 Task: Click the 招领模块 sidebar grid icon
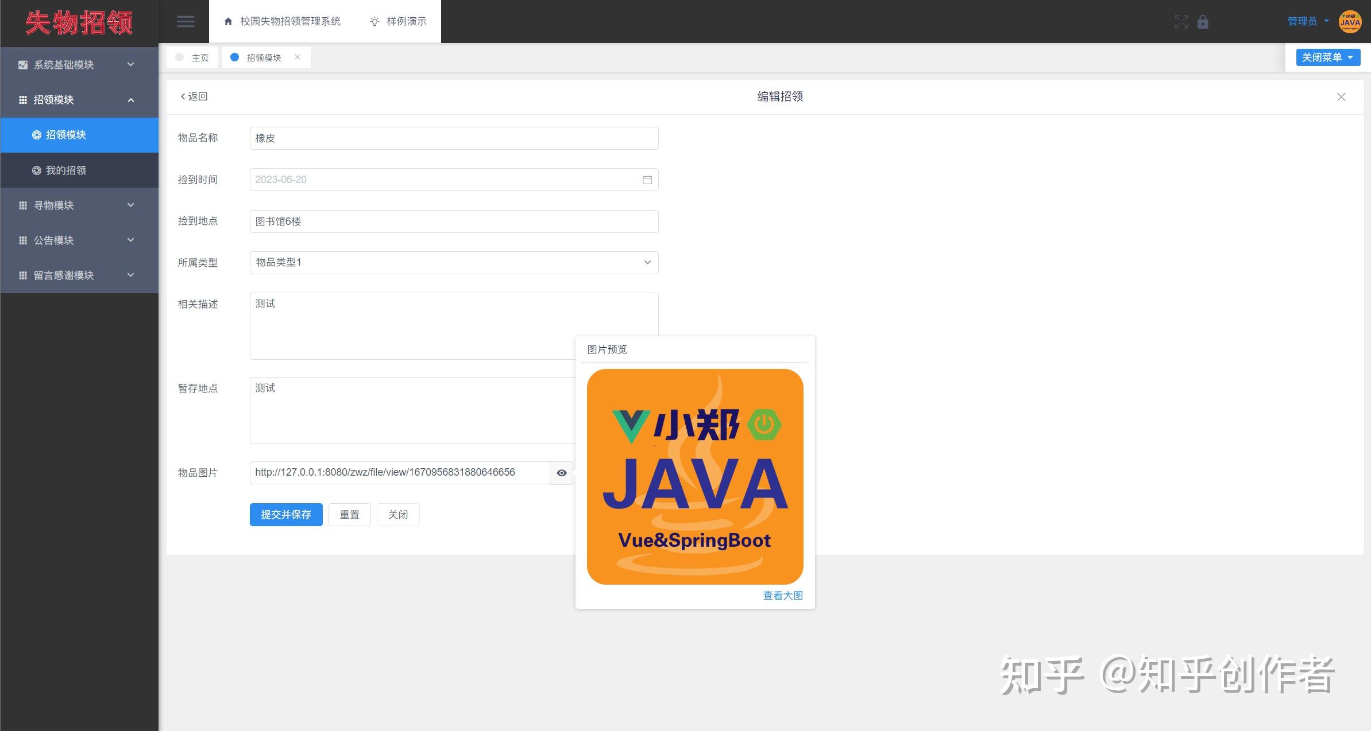pyautogui.click(x=22, y=99)
